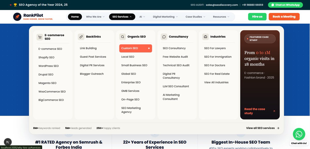The height and width of the screenshot is (149, 310).
Task: Open Read the case study link
Action: coord(260,111)
